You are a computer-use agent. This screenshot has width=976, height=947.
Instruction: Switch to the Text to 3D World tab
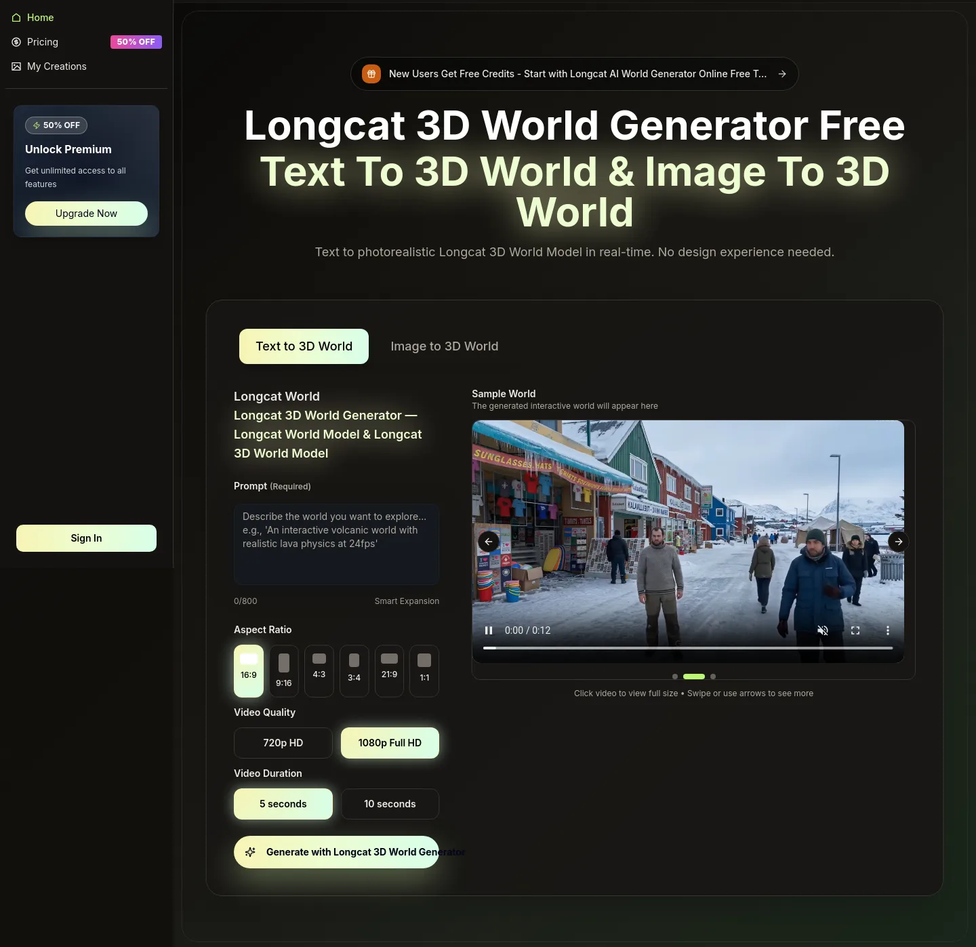(x=304, y=346)
